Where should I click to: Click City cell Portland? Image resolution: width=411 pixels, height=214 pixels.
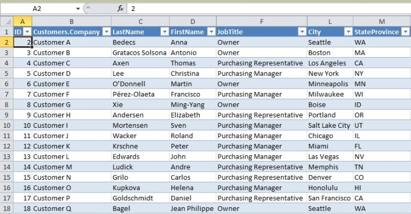(330, 115)
